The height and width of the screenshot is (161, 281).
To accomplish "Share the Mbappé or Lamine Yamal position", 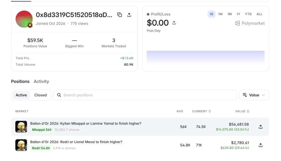I will coord(261,127).
